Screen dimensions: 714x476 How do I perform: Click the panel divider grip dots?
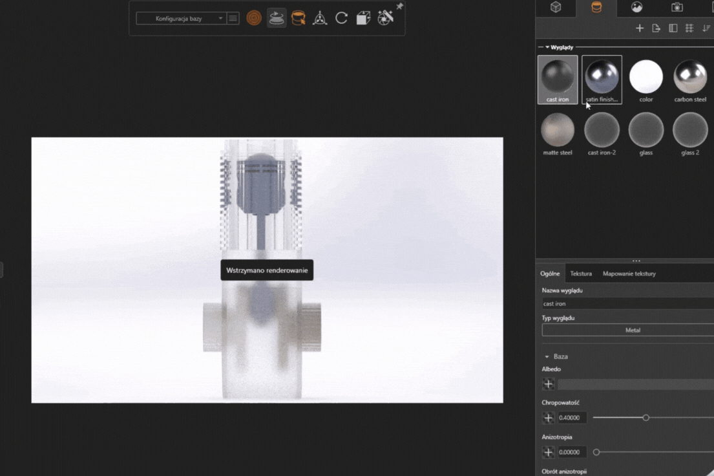(x=636, y=261)
